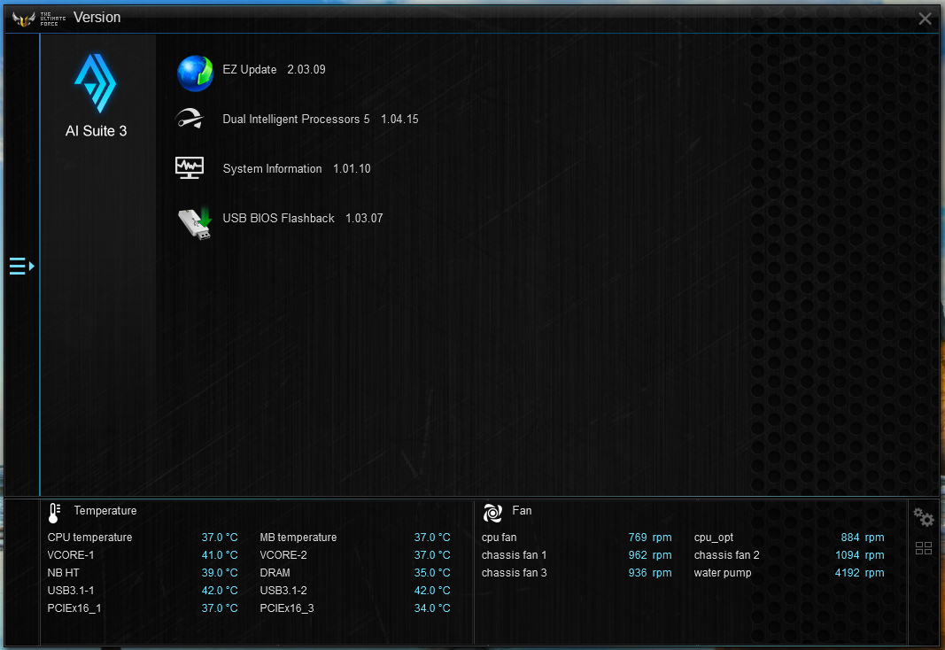Click the System Information monitor icon

(x=190, y=168)
